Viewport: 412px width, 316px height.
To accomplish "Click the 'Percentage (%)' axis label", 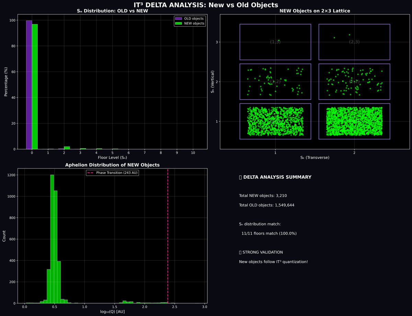I will [x=6, y=81].
